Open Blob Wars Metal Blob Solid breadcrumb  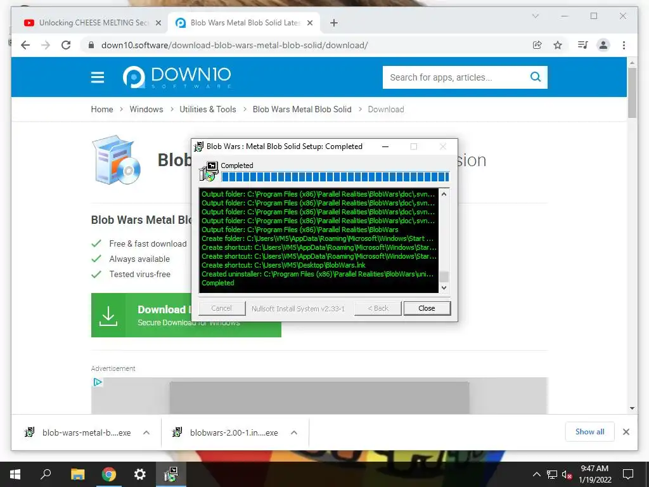point(302,109)
